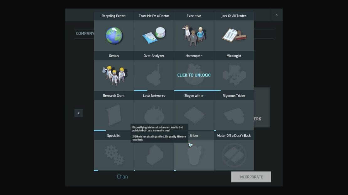Close the company setup dialog
Image resolution: width=348 pixels, height=195 pixels.
pyautogui.click(x=277, y=15)
